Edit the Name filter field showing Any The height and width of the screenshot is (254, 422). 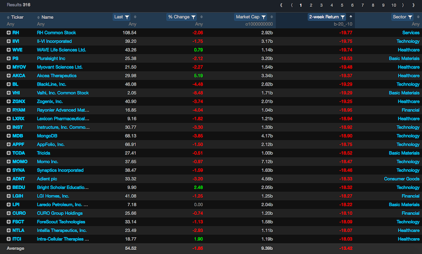click(x=40, y=24)
